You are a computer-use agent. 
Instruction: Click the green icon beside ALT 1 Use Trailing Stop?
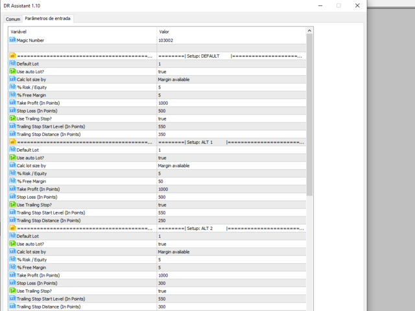12,205
